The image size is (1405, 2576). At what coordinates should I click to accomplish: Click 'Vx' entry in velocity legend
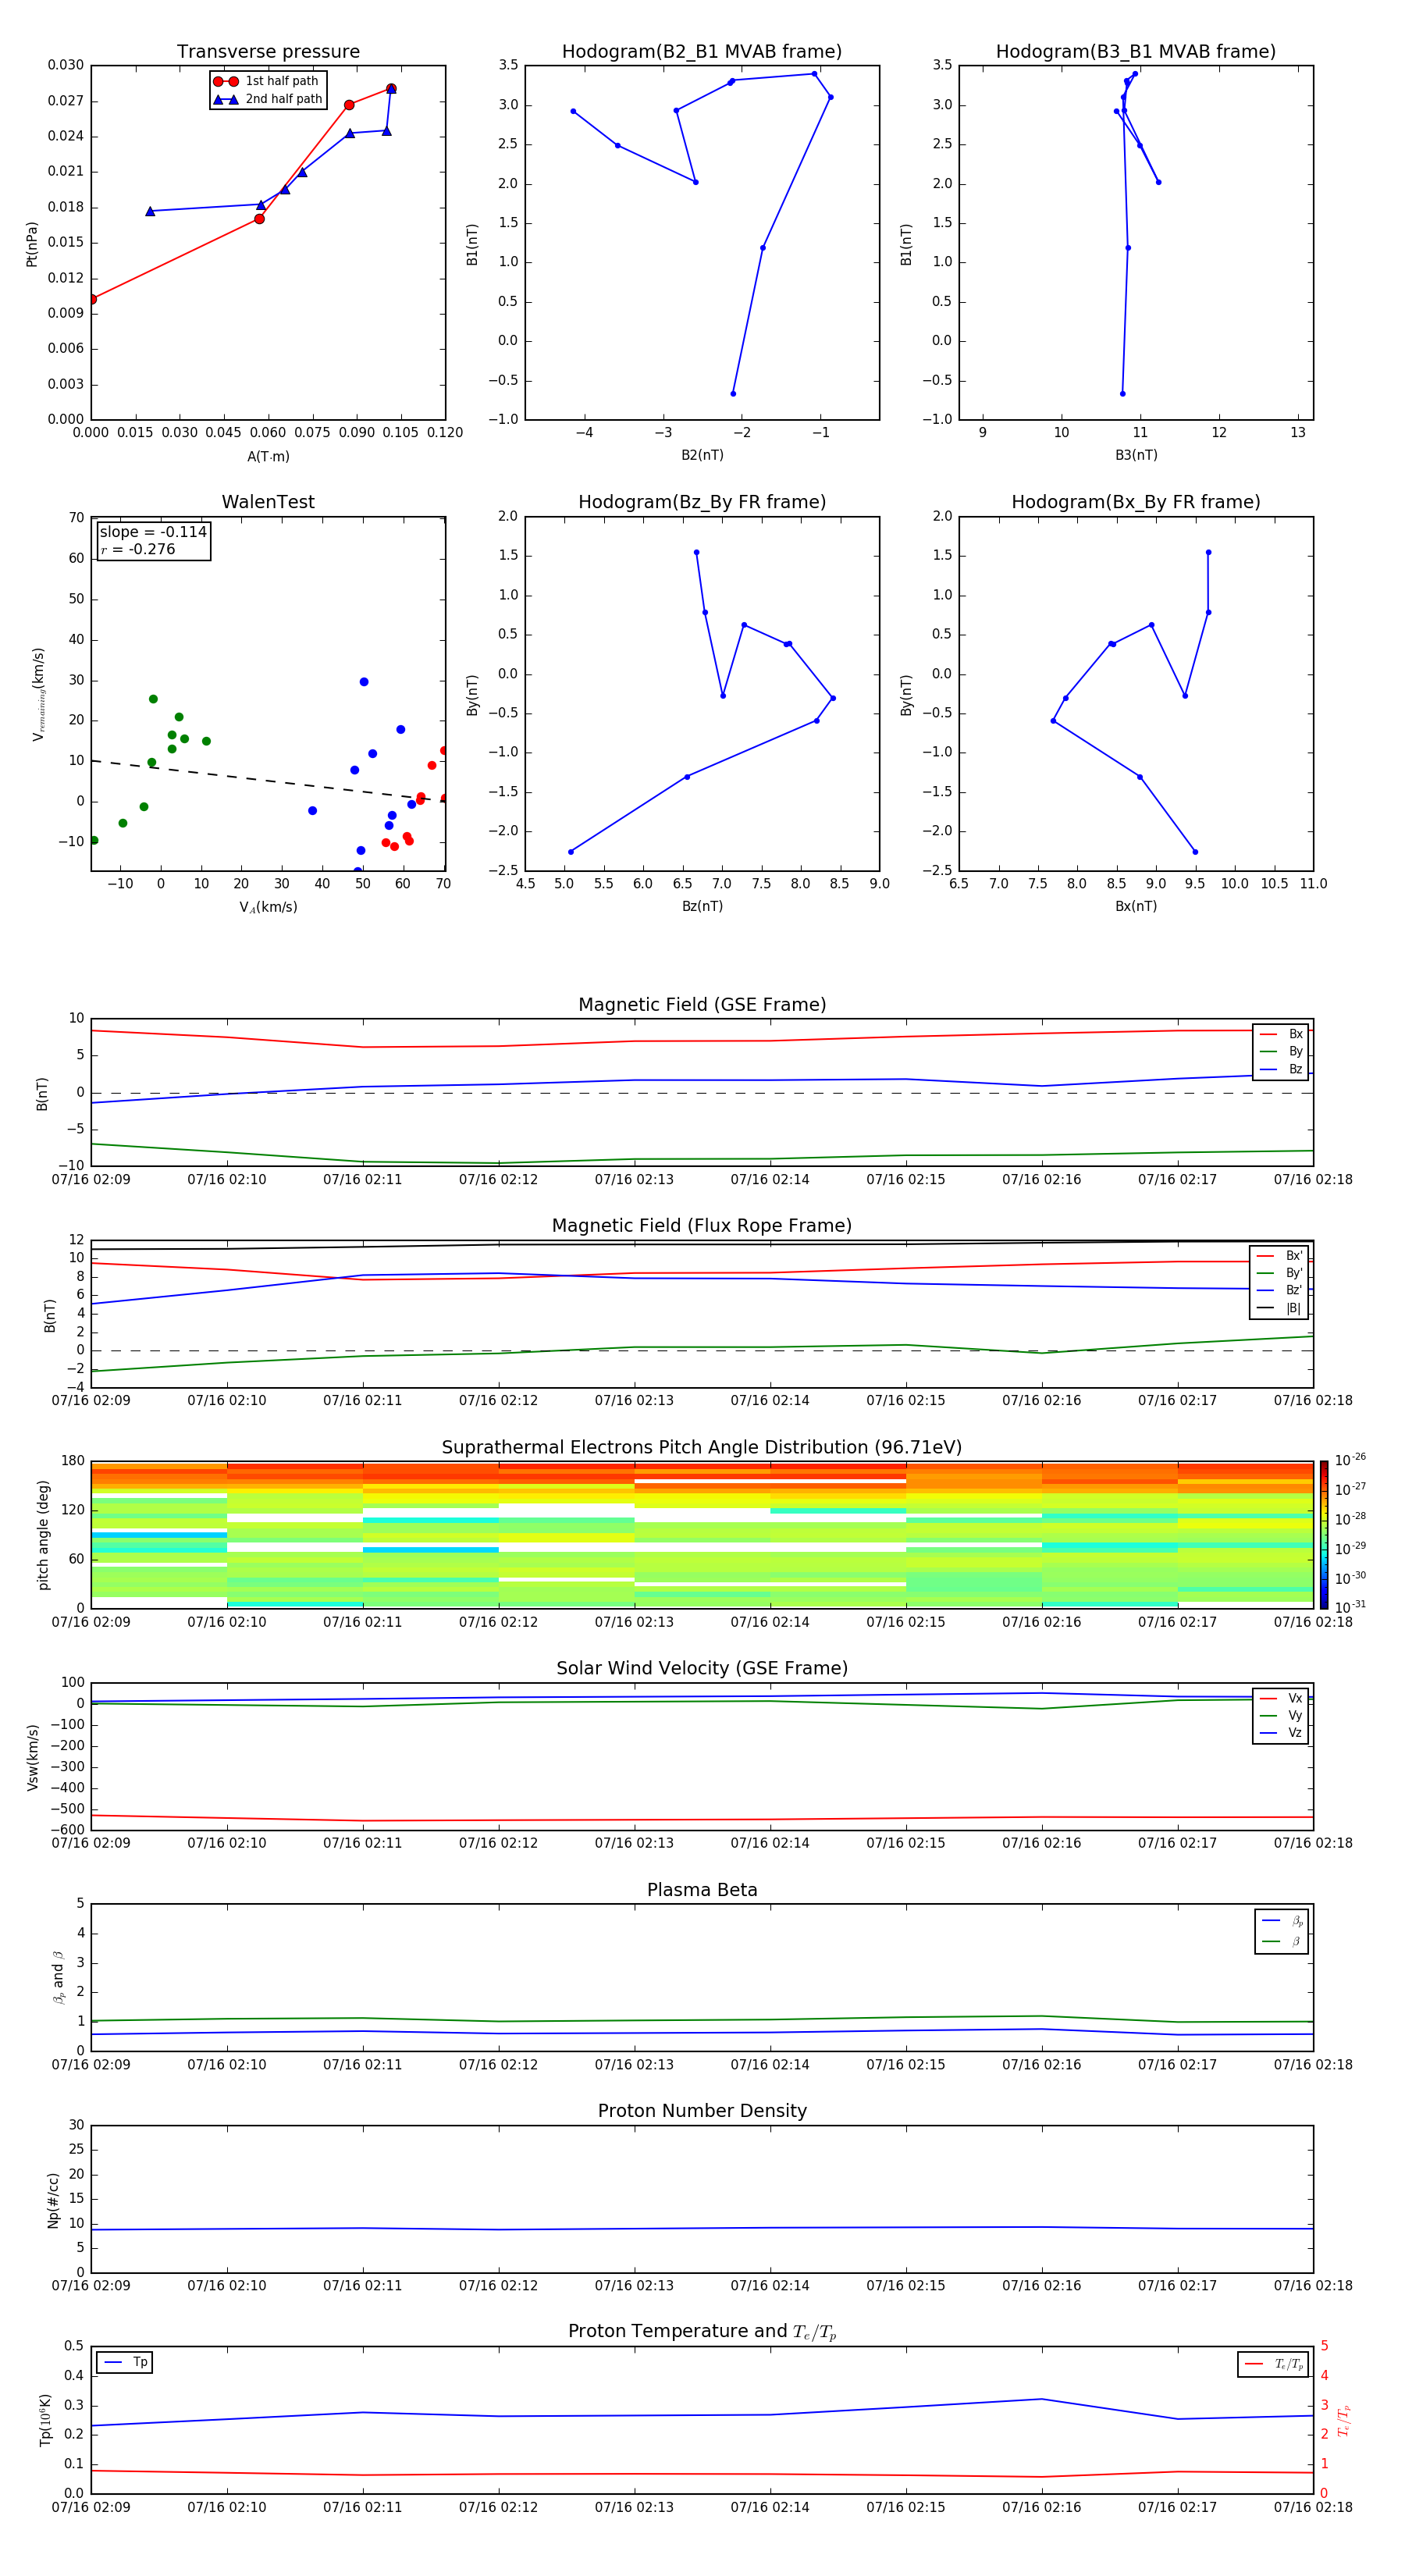1281,1699
